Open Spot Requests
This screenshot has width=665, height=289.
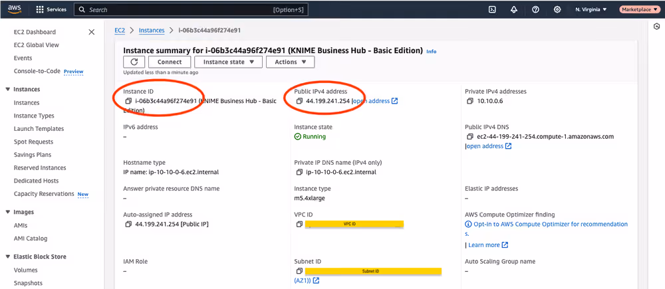33,142
